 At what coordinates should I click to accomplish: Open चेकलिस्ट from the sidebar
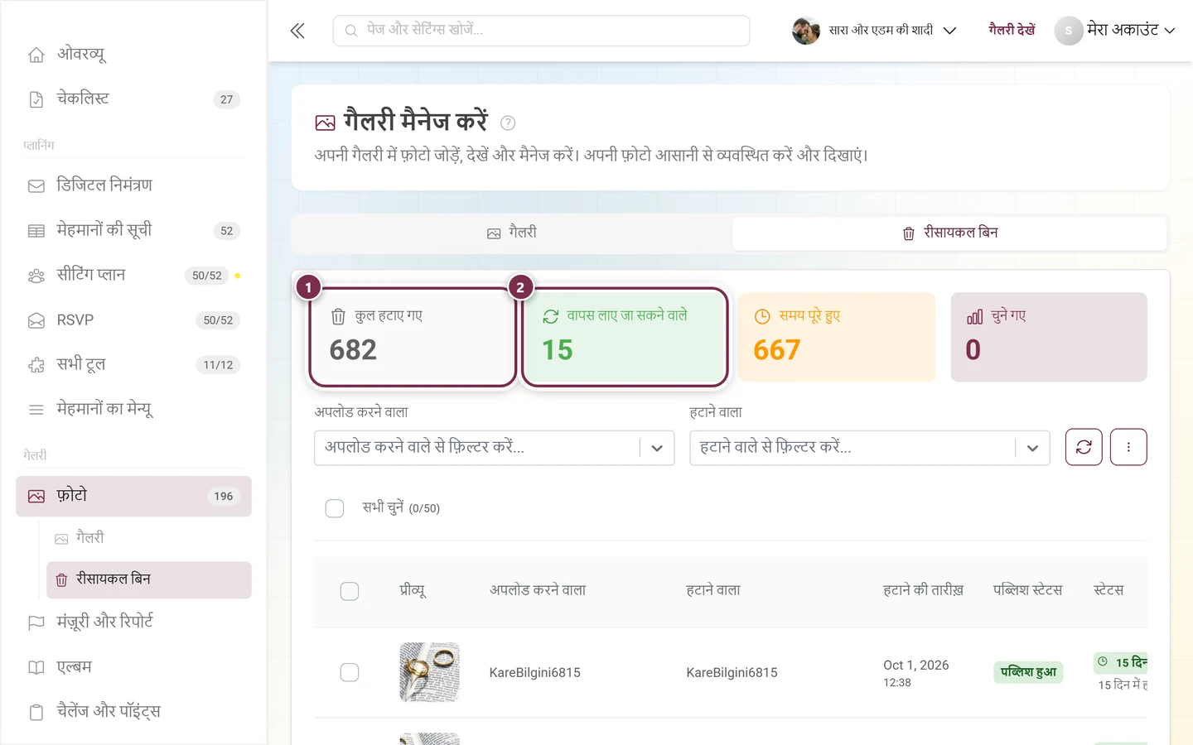[133, 99]
